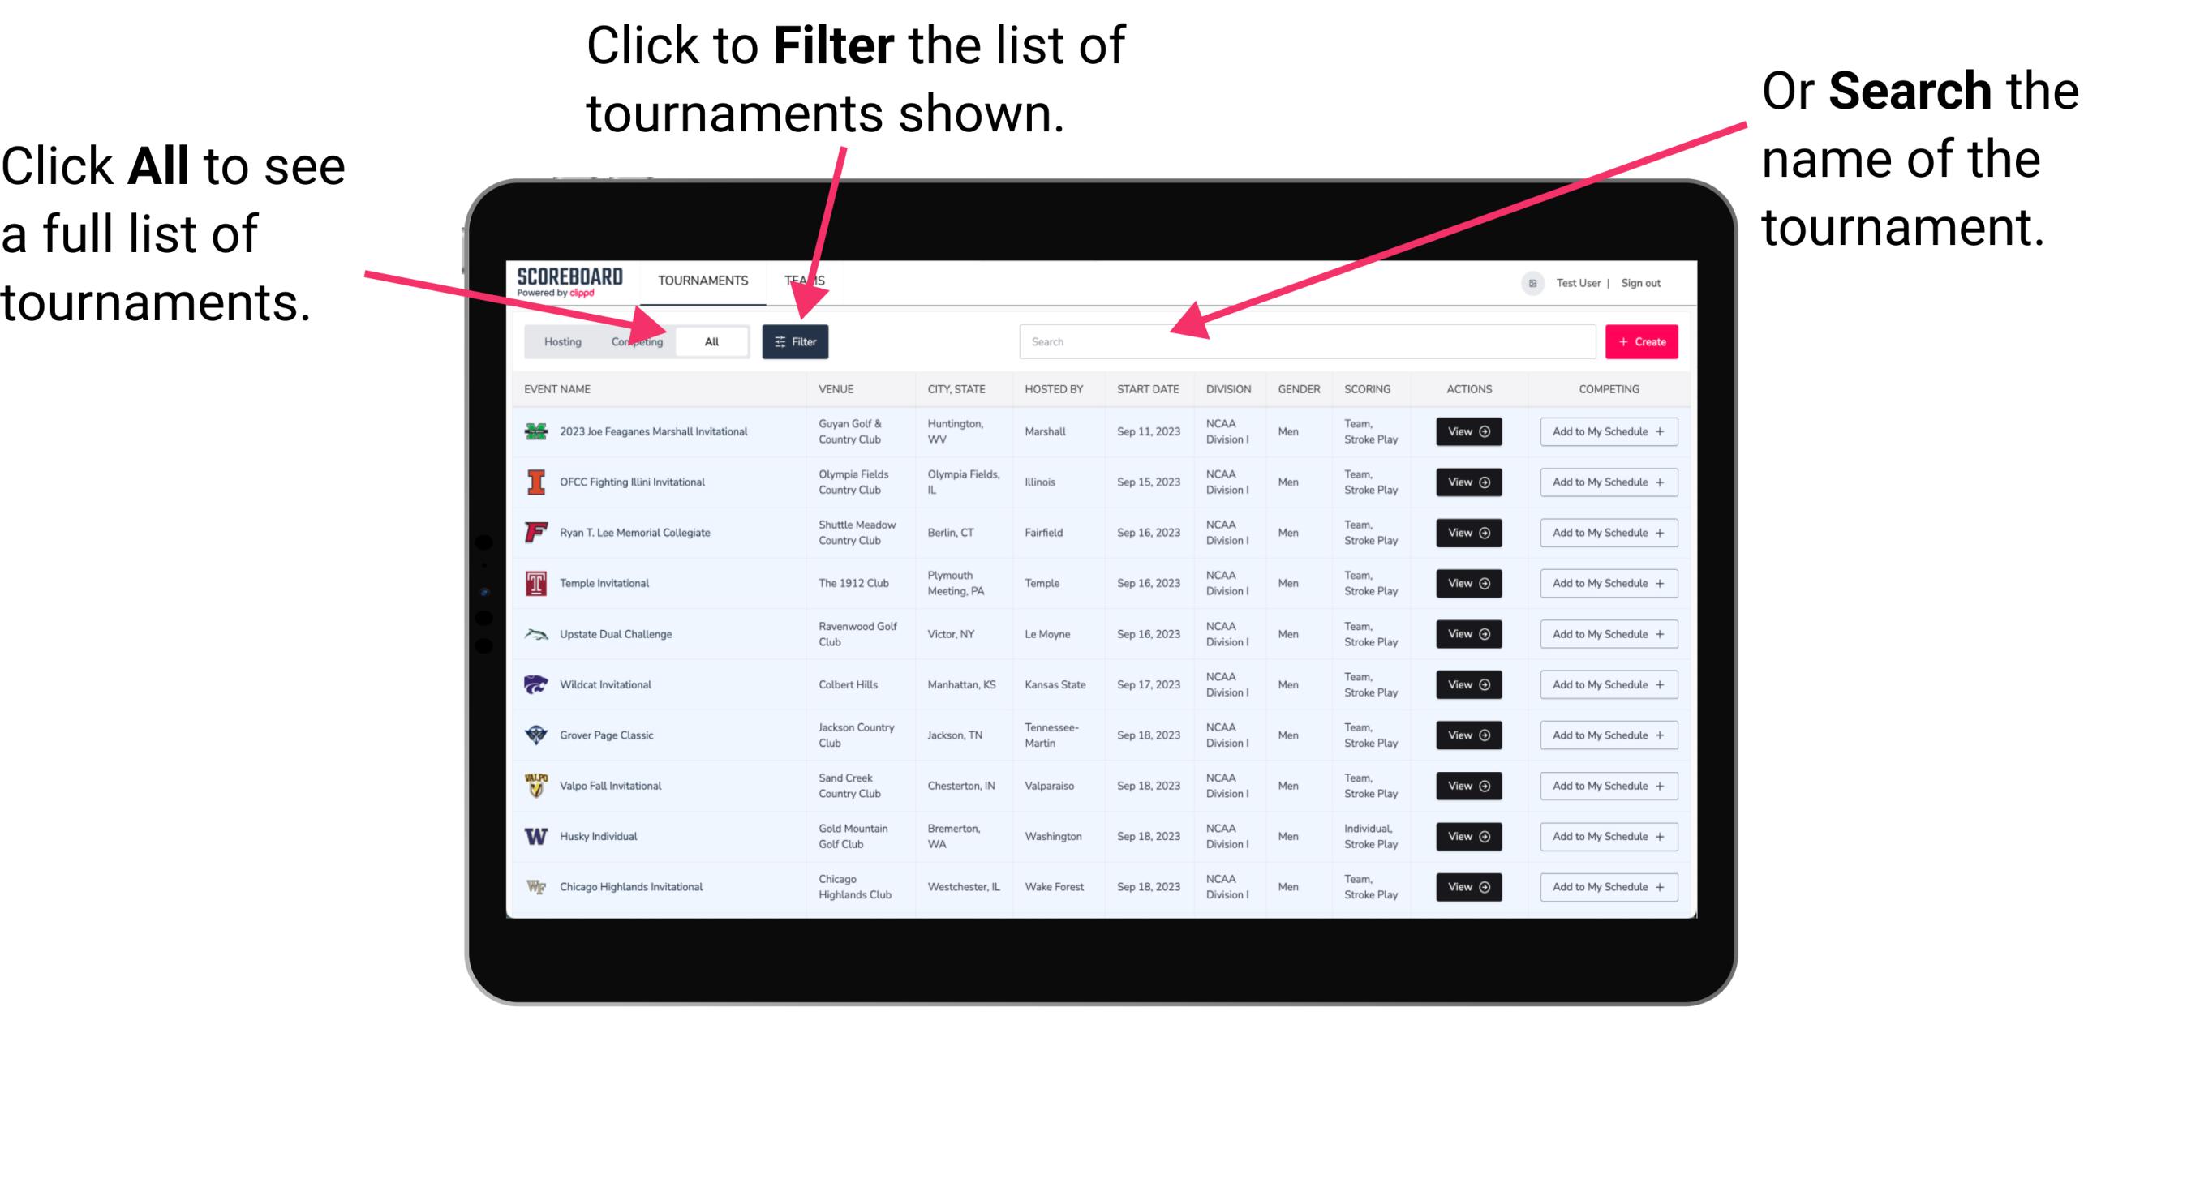This screenshot has width=2200, height=1183.
Task: Click the Fairfield team icon for Ryan T. Lee
Action: [535, 534]
